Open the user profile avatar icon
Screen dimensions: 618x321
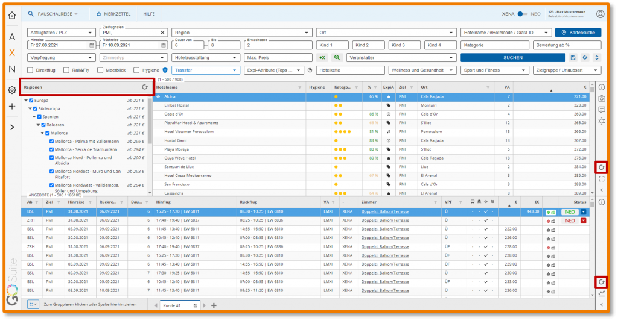click(x=600, y=14)
